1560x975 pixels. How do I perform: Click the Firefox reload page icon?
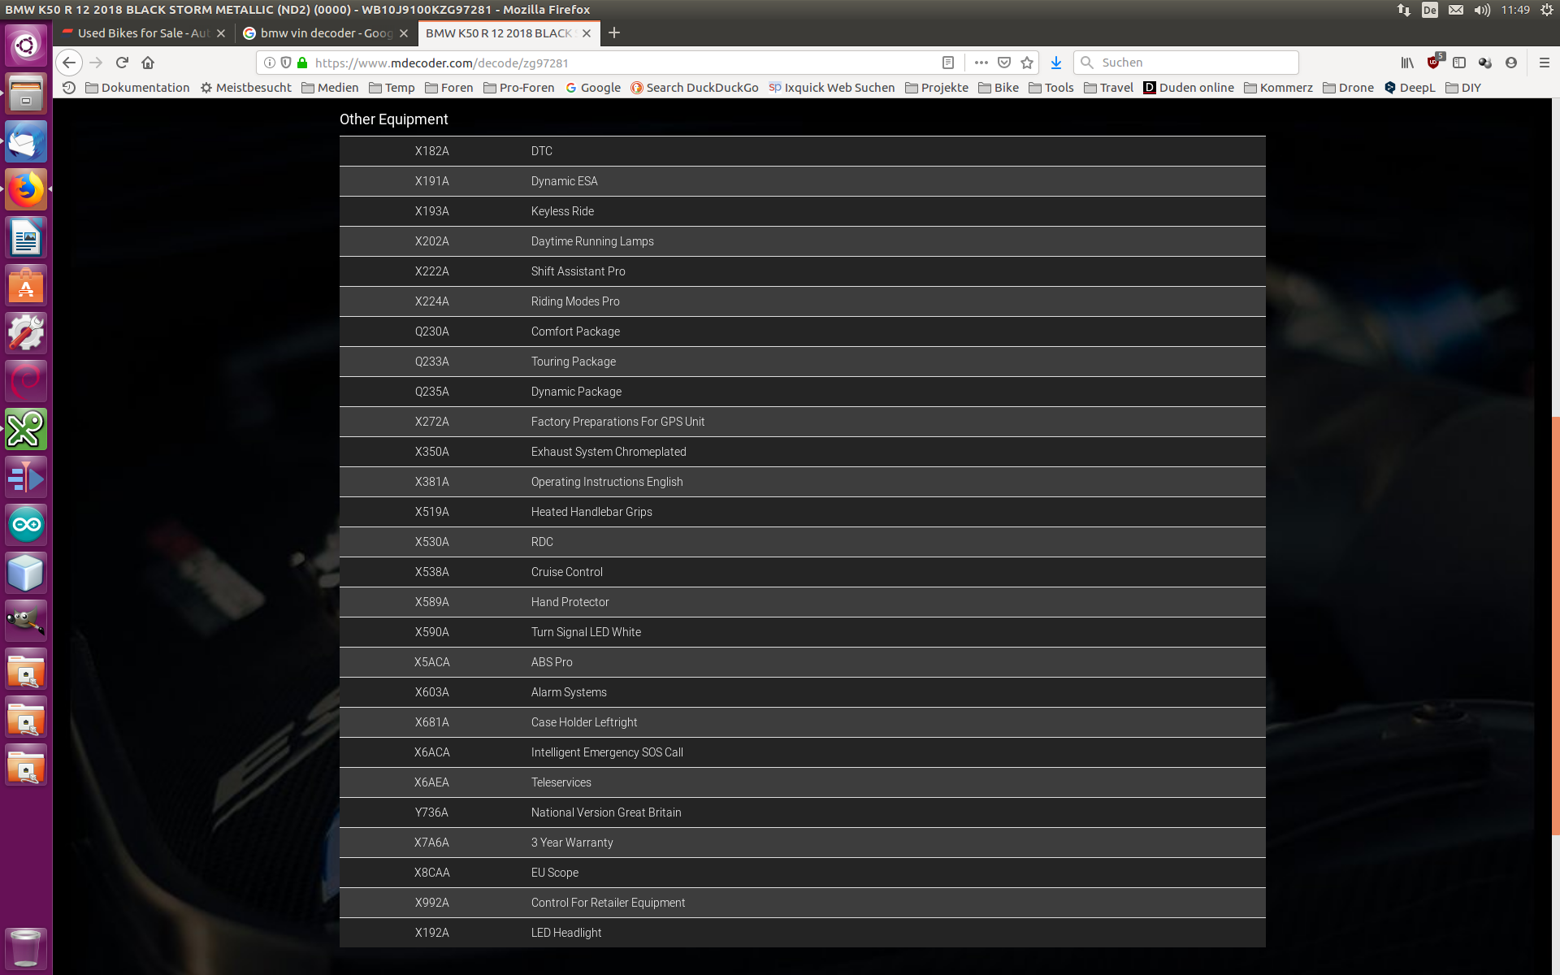click(x=122, y=63)
